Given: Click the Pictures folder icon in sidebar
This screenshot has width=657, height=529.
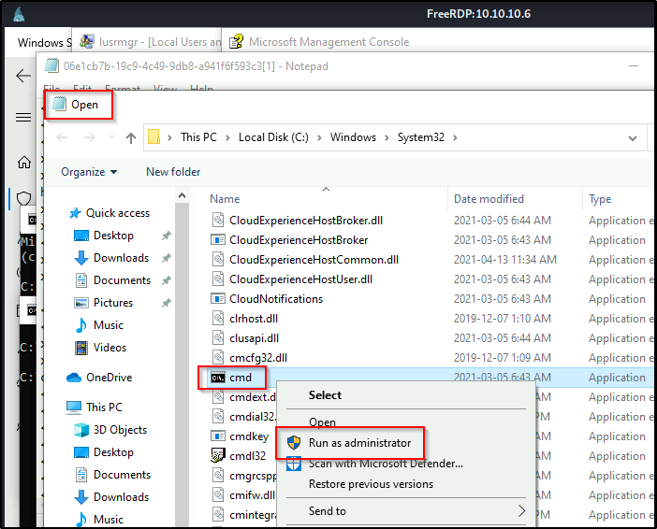Looking at the screenshot, I should (x=82, y=303).
